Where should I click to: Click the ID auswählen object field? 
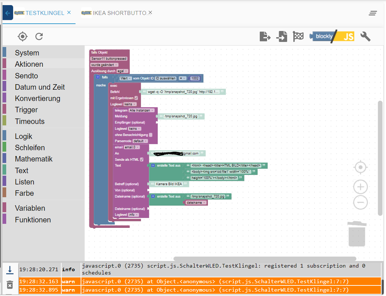pyautogui.click(x=166, y=78)
